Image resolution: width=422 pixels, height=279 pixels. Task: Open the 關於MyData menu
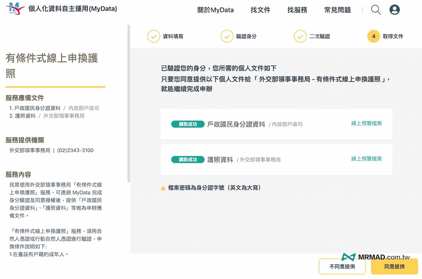[215, 10]
